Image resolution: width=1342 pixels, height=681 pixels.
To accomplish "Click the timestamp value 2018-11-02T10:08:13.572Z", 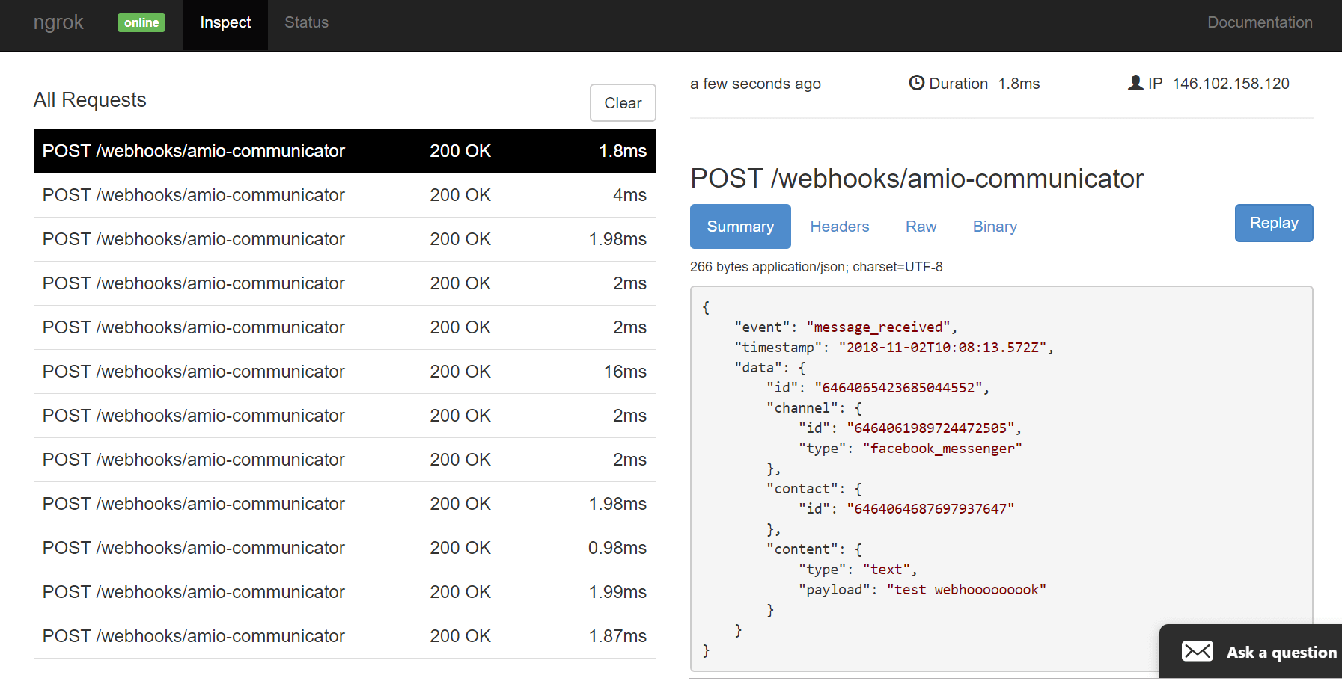I will coord(942,348).
